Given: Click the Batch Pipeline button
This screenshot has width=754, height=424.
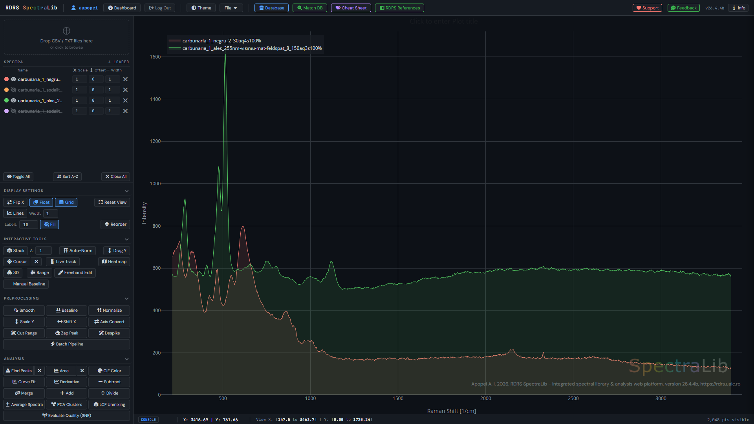Looking at the screenshot, I should pyautogui.click(x=66, y=344).
